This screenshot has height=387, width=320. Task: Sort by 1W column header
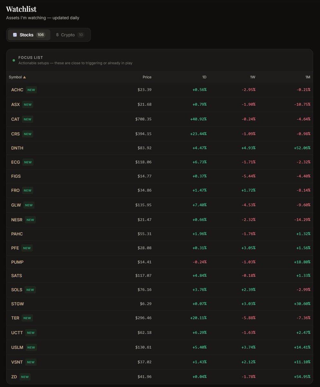(x=252, y=77)
